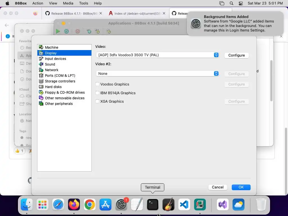The image size is (288, 216).
Task: Open the Media menu
Action: click(68, 3)
